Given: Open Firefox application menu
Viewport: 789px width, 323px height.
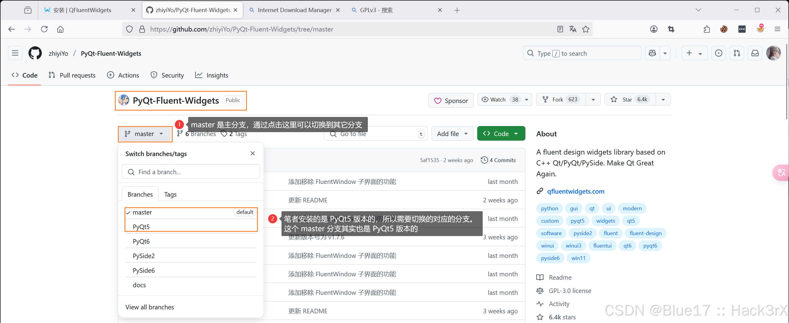Looking at the screenshot, I should (777, 29).
